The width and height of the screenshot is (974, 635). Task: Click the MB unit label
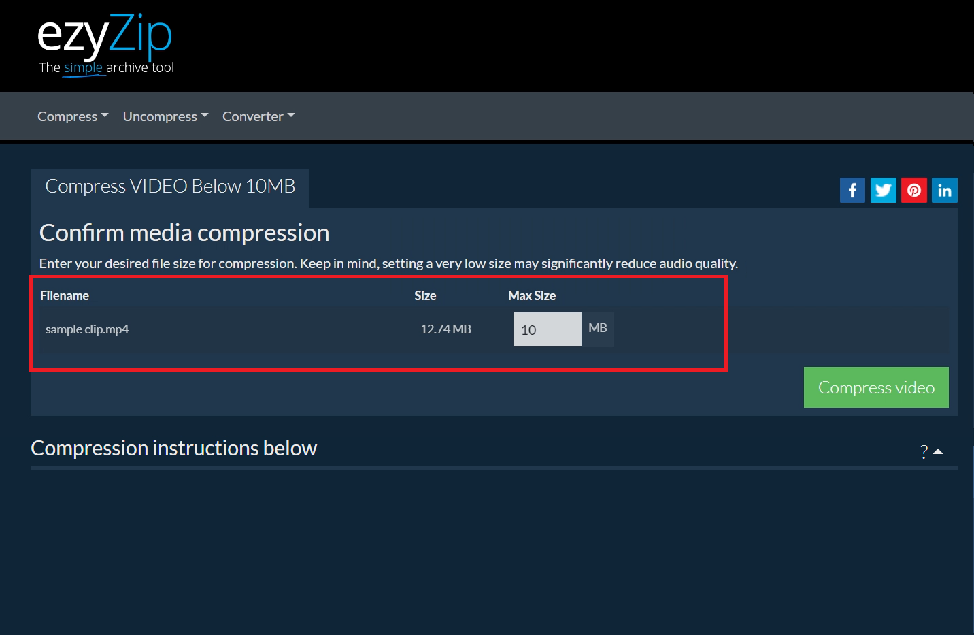coord(597,328)
